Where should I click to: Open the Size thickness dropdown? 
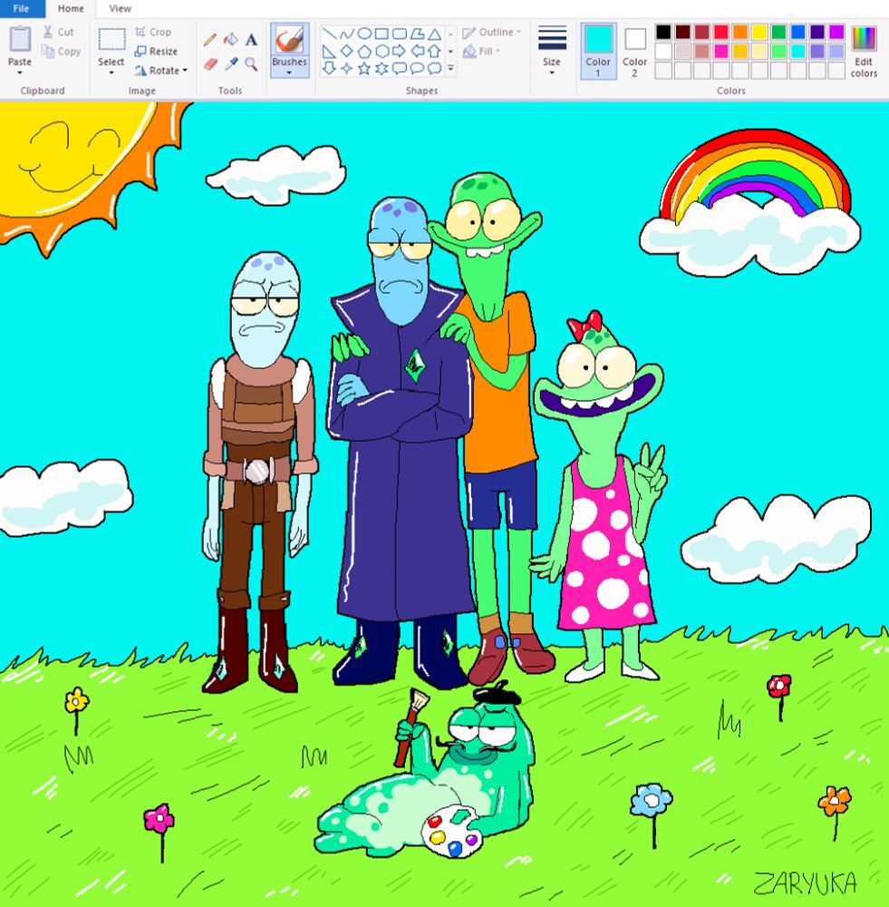tap(552, 51)
